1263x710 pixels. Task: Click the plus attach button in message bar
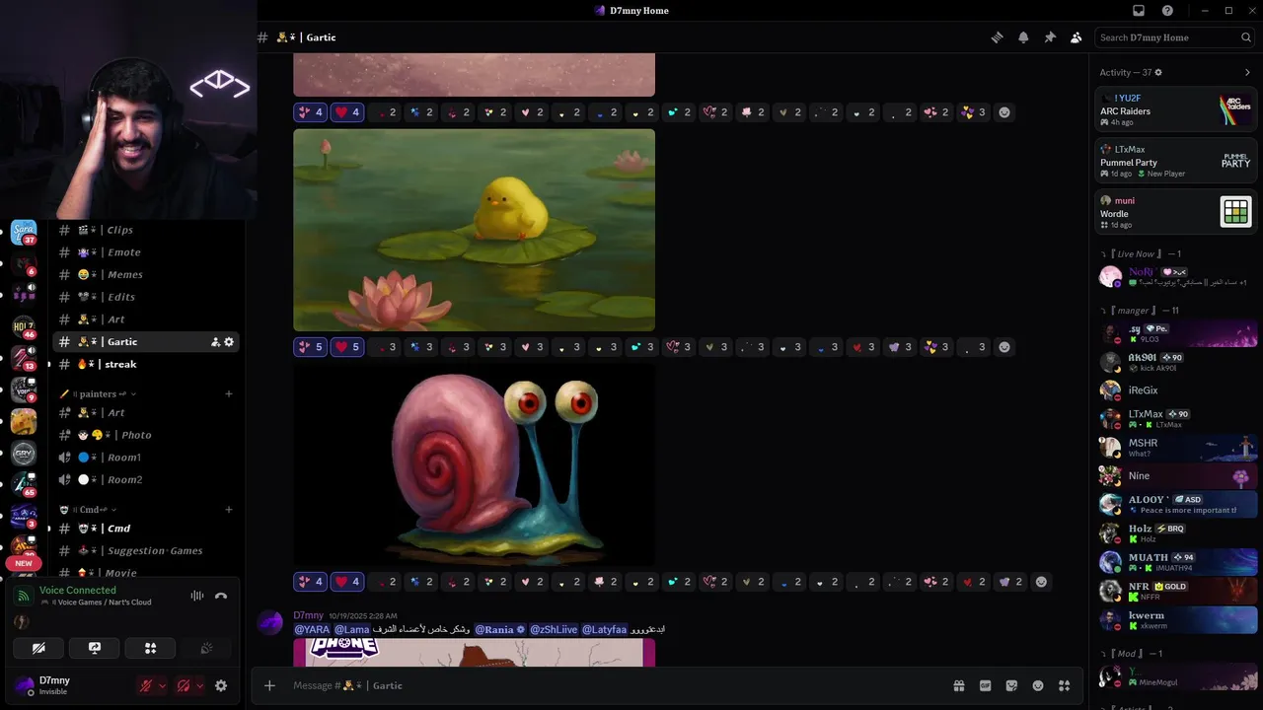point(269,685)
